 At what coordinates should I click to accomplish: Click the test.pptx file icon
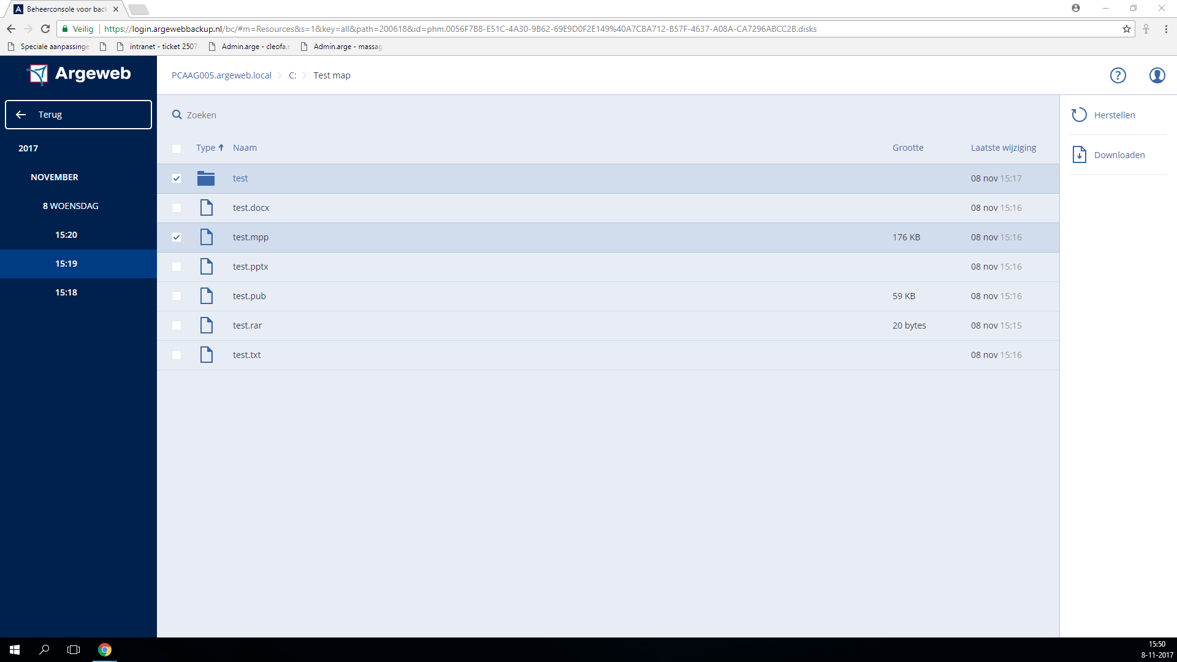pyautogui.click(x=207, y=267)
